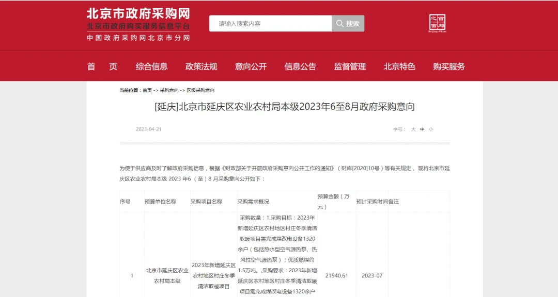The height and width of the screenshot is (297, 558).
Task: Set font size to 大
Action: [413, 129]
